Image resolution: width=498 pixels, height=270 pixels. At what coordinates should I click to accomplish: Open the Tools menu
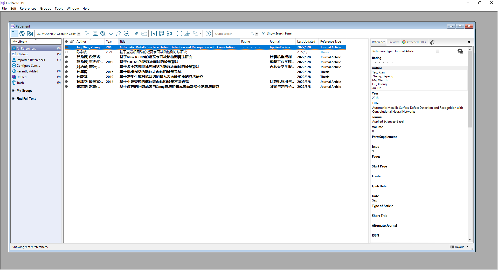59,9
